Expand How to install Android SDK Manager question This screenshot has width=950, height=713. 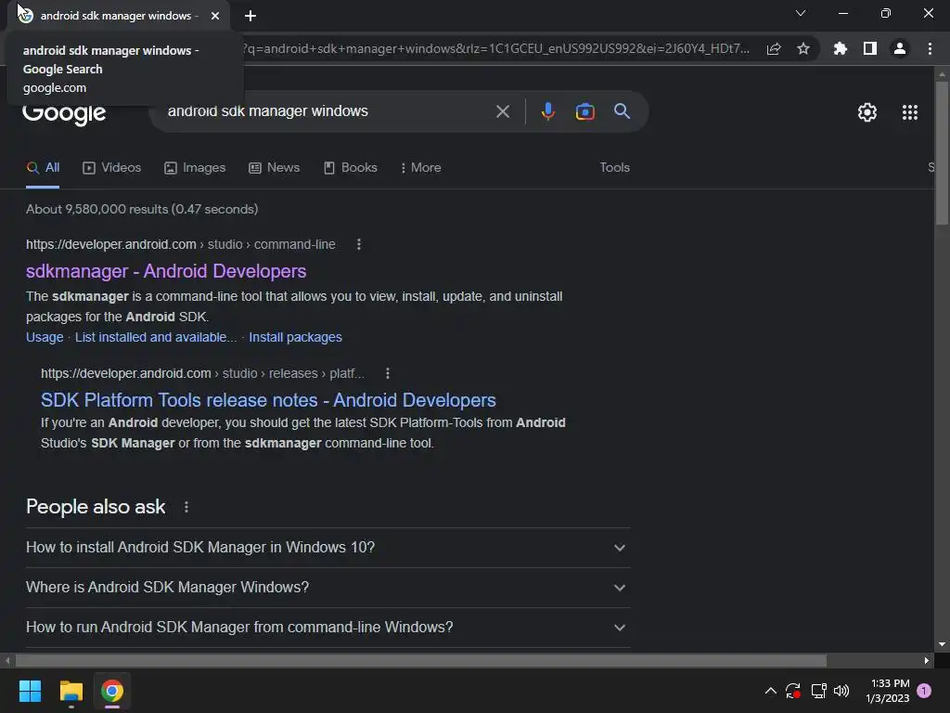[327, 548]
